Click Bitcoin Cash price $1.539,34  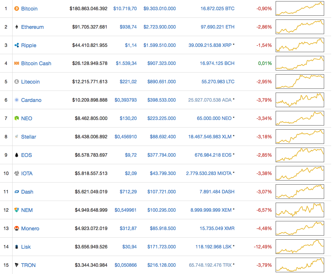click(x=126, y=63)
